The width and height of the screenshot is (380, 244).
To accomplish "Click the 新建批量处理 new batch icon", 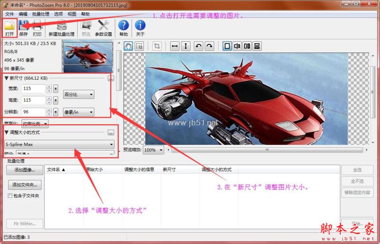I will (x=61, y=27).
